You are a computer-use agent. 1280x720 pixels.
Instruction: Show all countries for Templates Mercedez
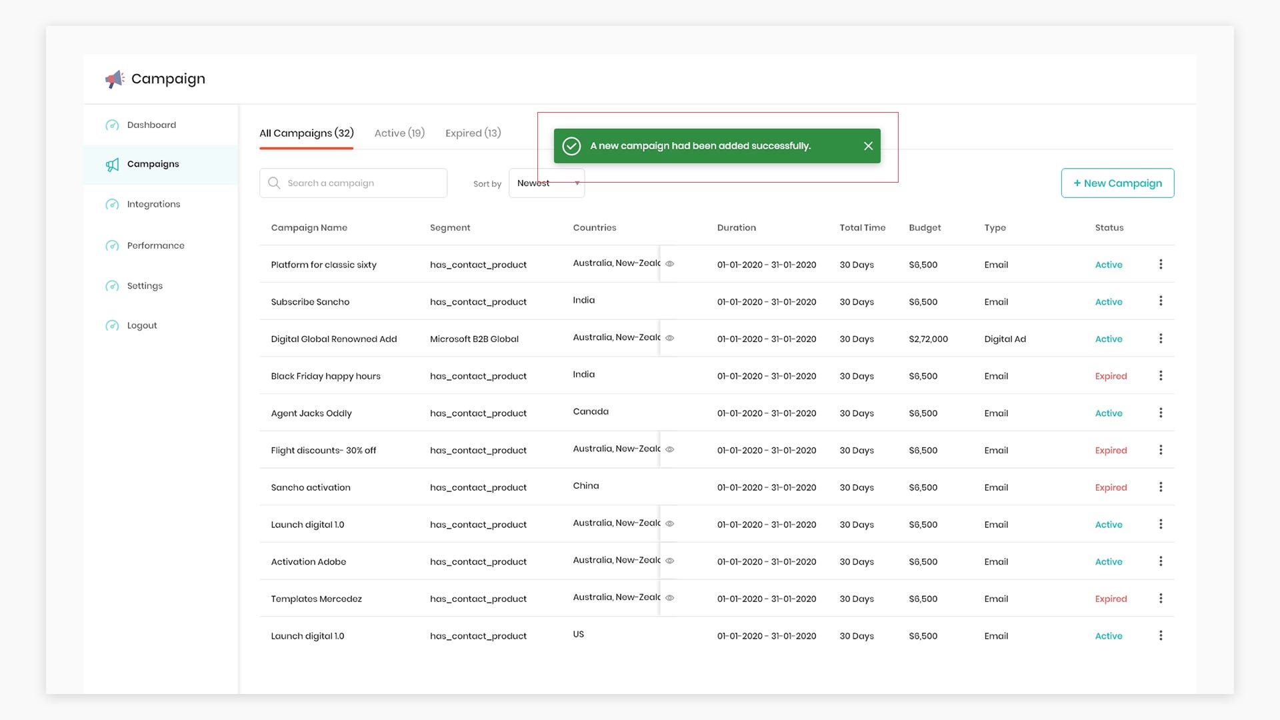pyautogui.click(x=670, y=598)
